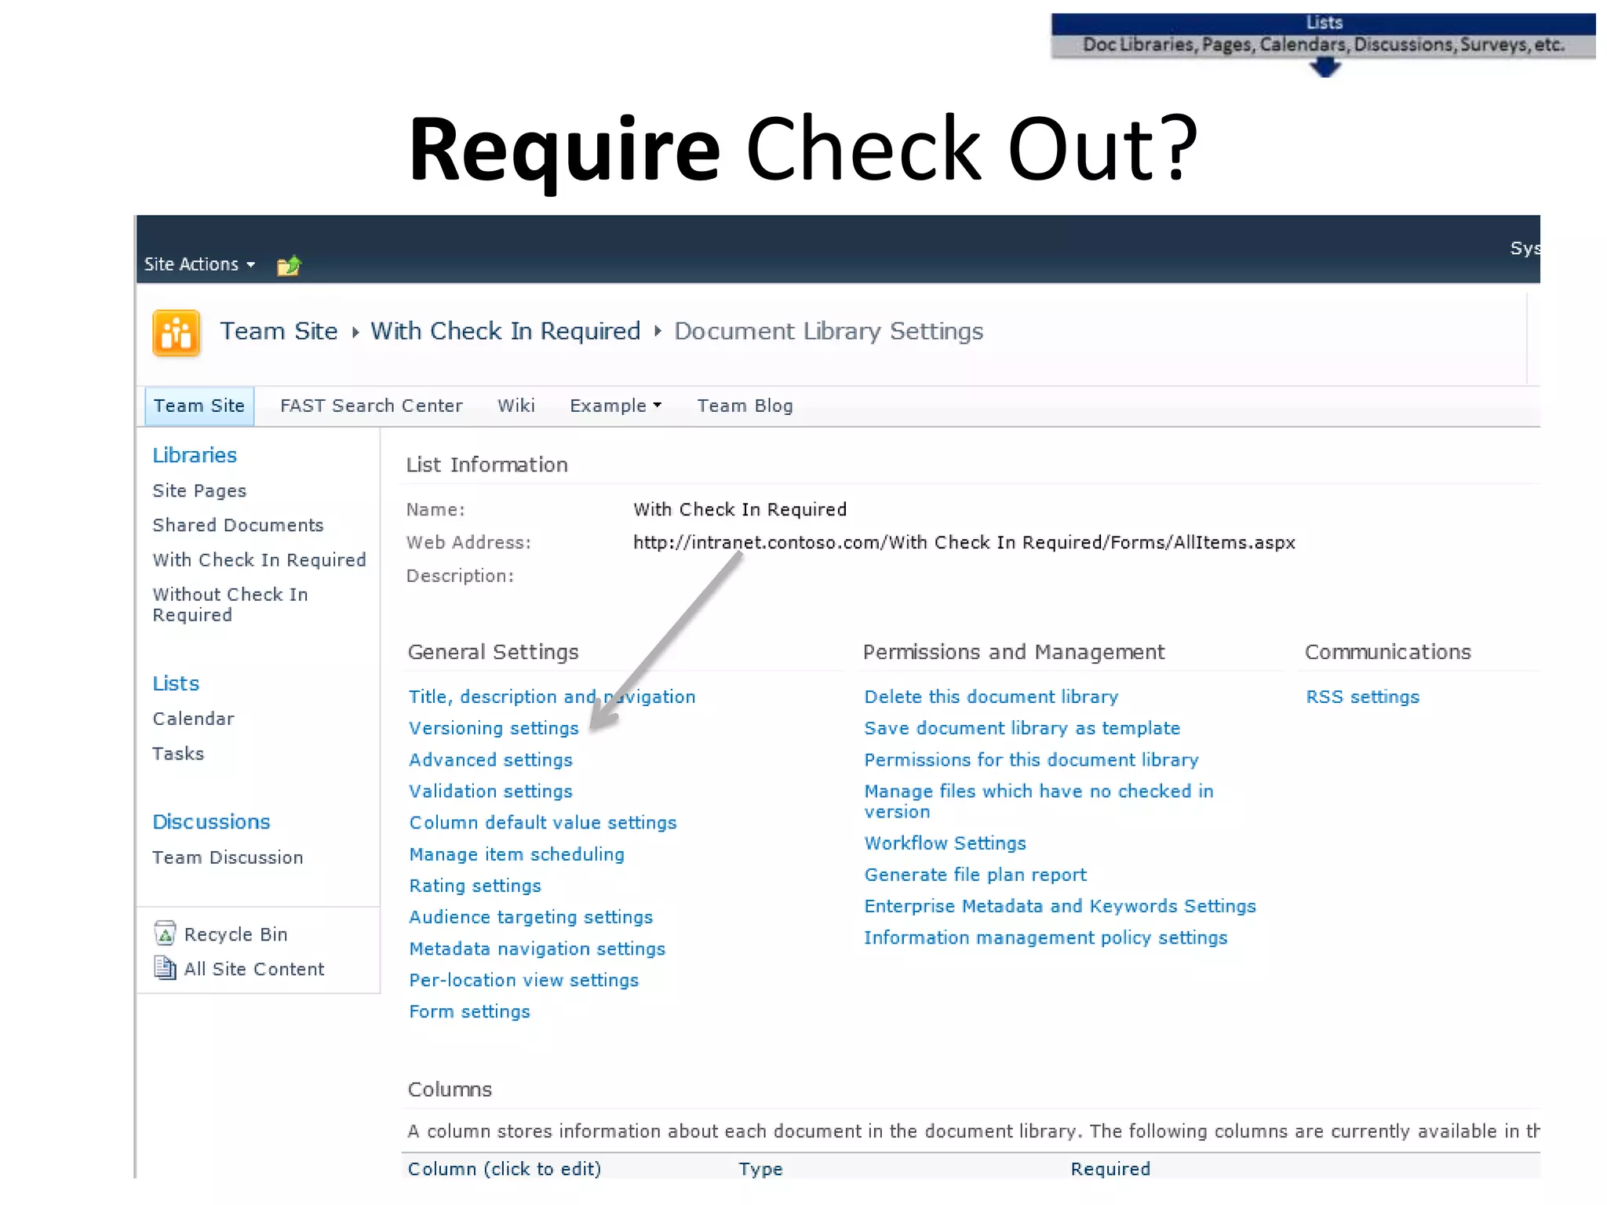
Task: Open the Tasks list
Action: [x=178, y=753]
